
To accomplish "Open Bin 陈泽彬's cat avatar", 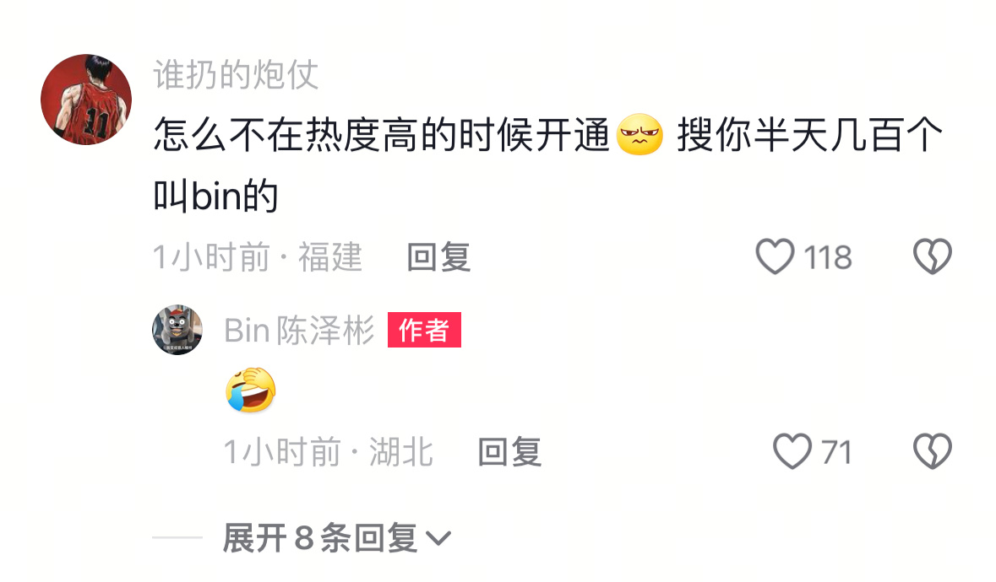I will 177,330.
